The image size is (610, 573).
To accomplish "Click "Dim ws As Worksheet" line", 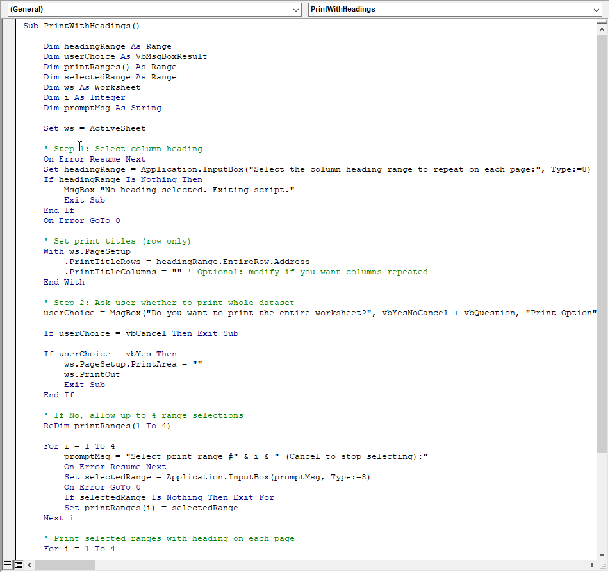I will coord(92,87).
